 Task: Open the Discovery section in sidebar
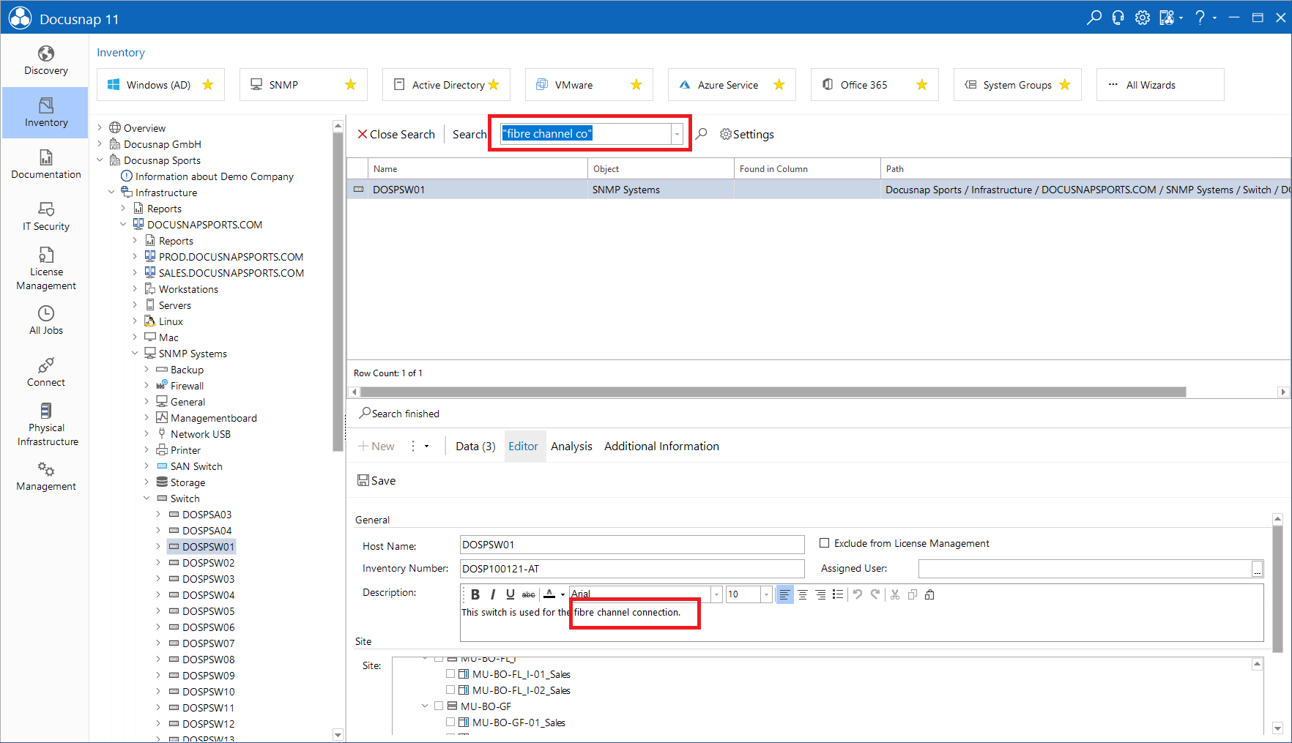coord(45,61)
